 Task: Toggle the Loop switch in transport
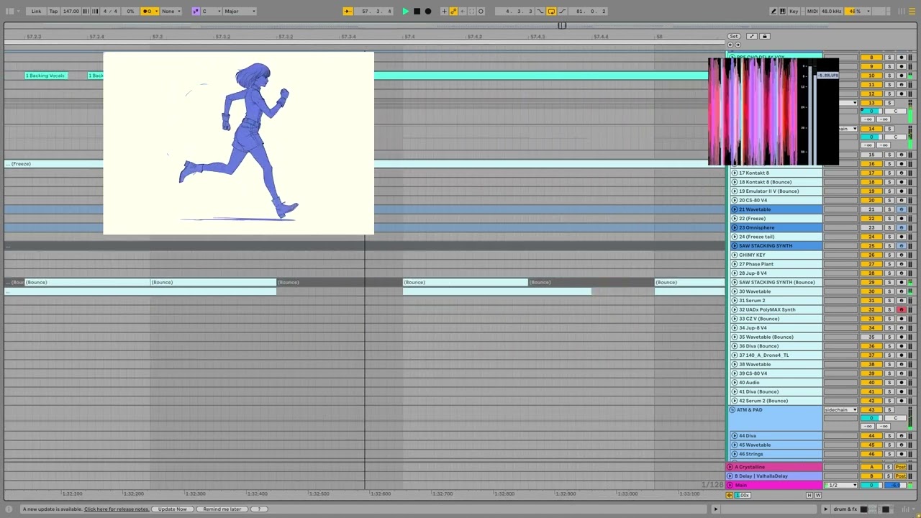(x=551, y=11)
